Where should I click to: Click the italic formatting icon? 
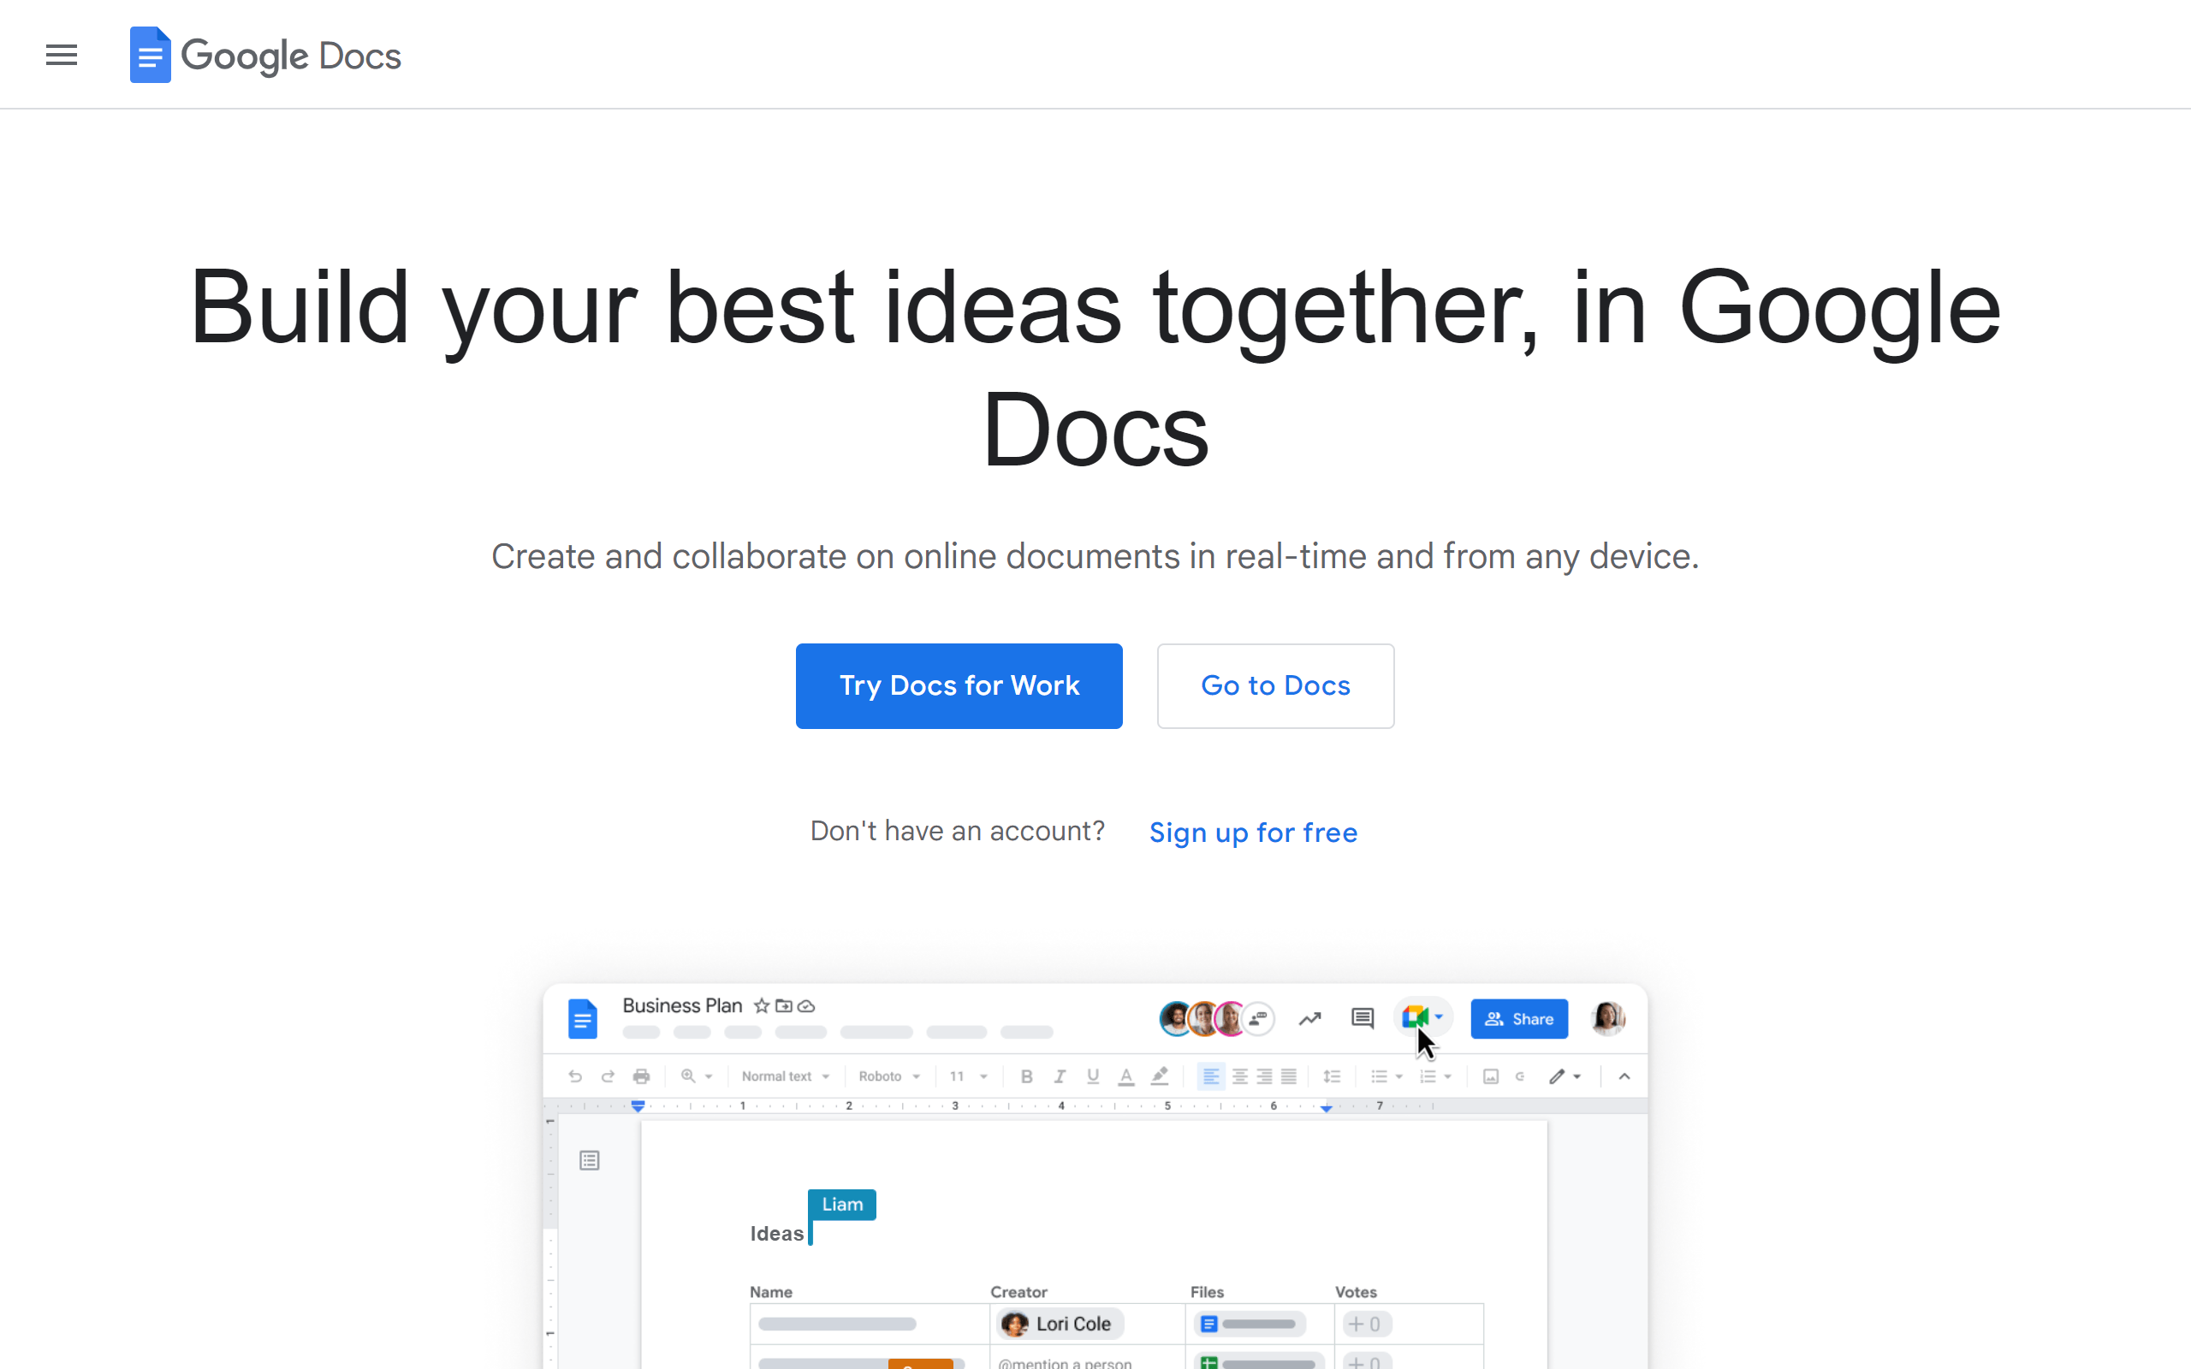pos(1057,1076)
